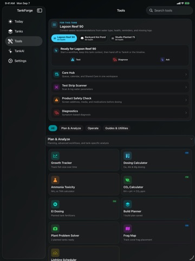Focus the Search tools field

point(170,10)
